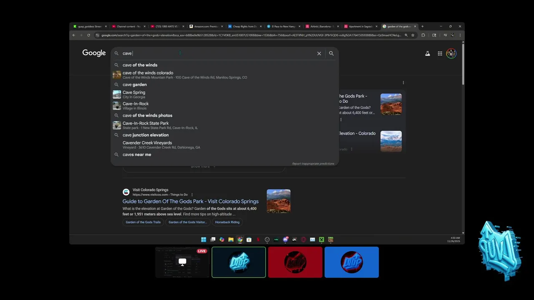Open the Chrome three-dot menu
Image resolution: width=534 pixels, height=300 pixels.
[460, 35]
